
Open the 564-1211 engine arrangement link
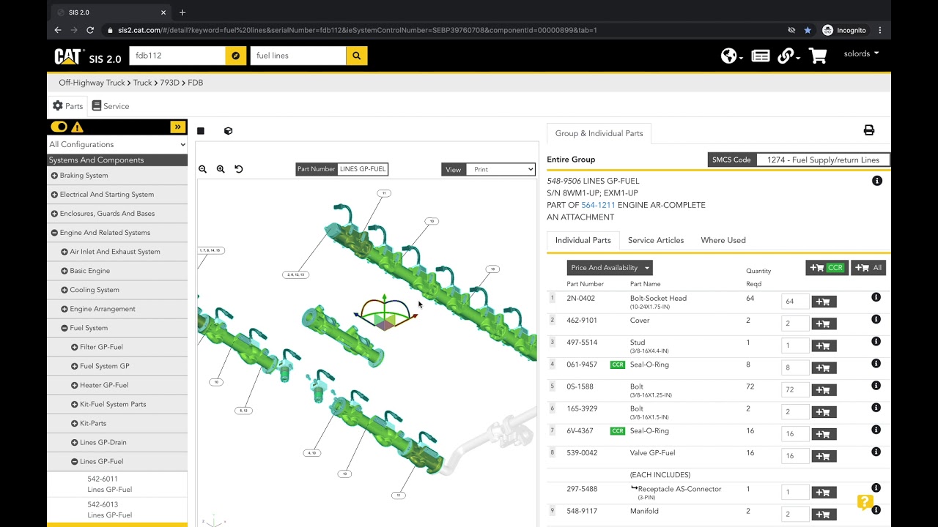click(598, 206)
